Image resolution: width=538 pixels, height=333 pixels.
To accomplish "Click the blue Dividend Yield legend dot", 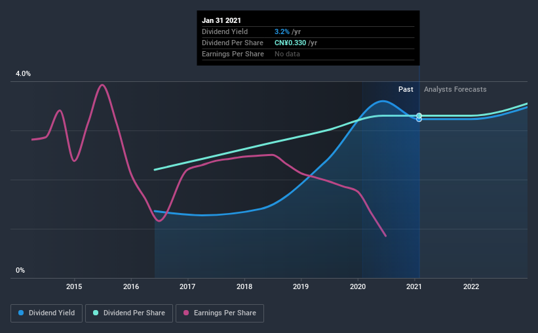I will pos(21,313).
